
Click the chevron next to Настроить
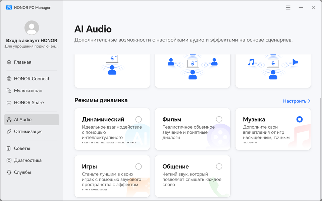pyautogui.click(x=309, y=101)
